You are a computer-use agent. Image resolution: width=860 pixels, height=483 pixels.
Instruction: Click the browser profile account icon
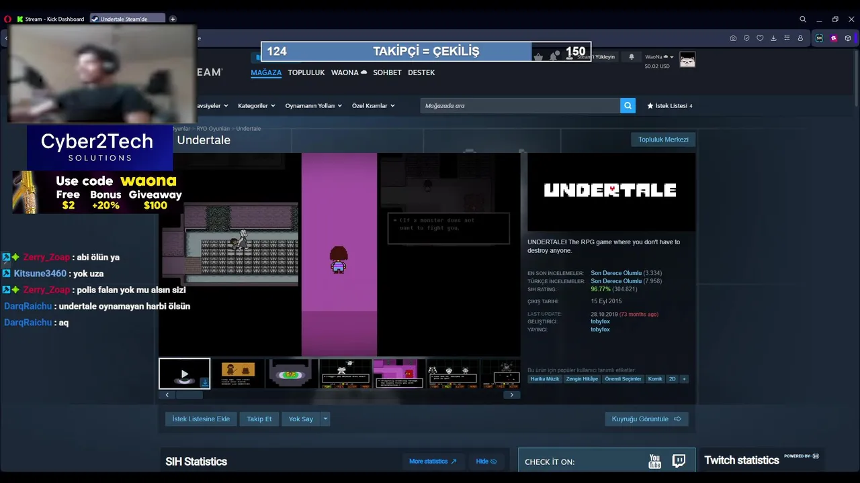(x=800, y=38)
